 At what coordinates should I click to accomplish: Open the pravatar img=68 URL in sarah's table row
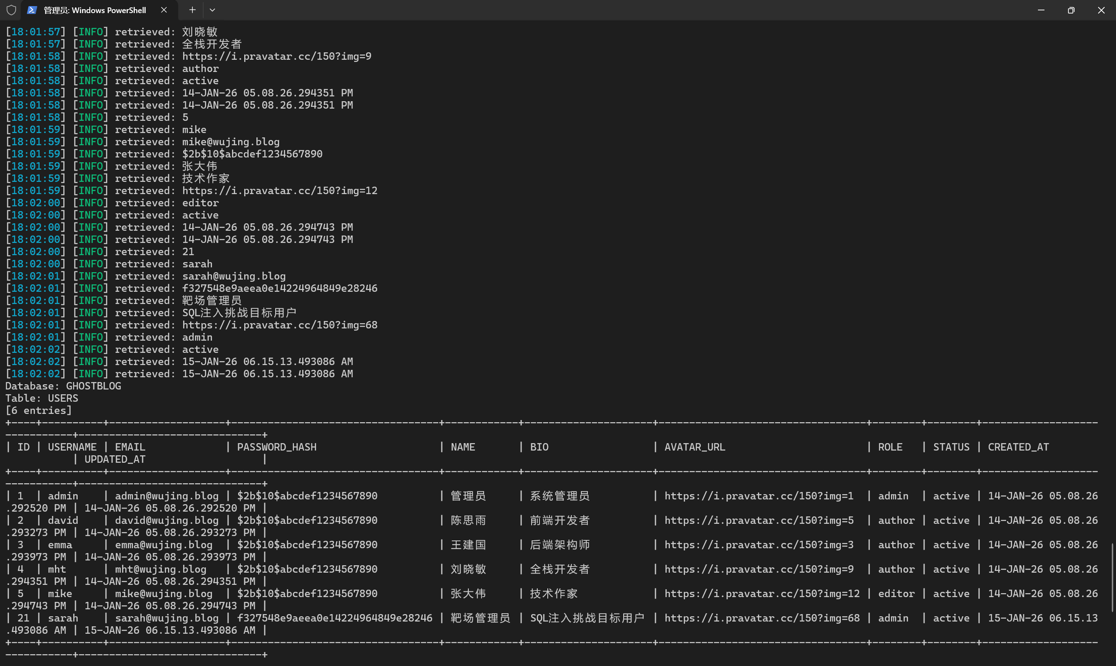pyautogui.click(x=761, y=618)
